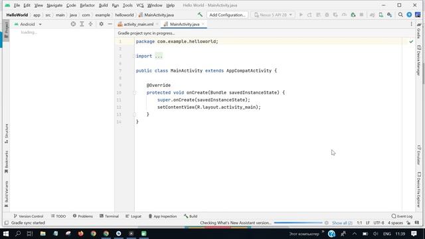The width and height of the screenshot is (425, 239).
Task: Close the MainActivity.java tab
Action: click(x=203, y=24)
